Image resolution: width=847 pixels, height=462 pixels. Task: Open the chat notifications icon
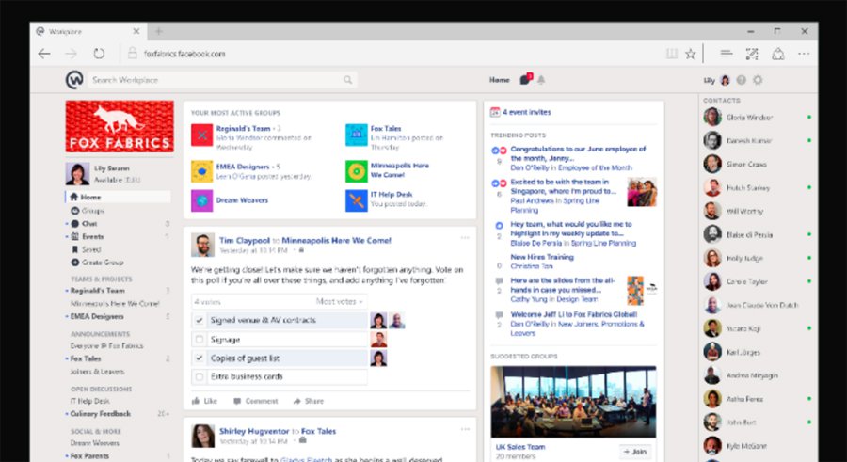525,79
